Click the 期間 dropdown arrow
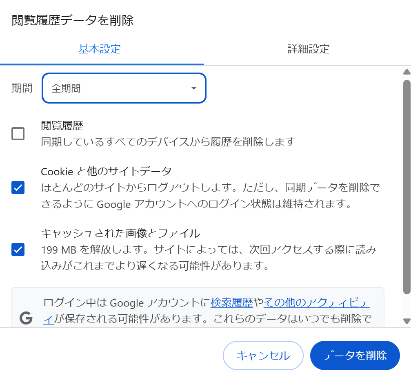Viewport: 411px width, 382px height. (x=194, y=88)
